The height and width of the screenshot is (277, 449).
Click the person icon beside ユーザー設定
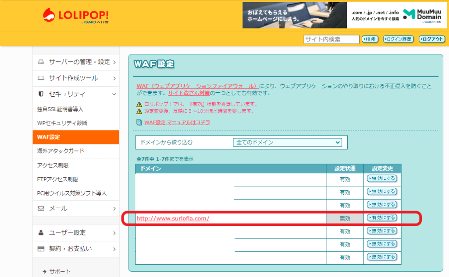click(41, 232)
